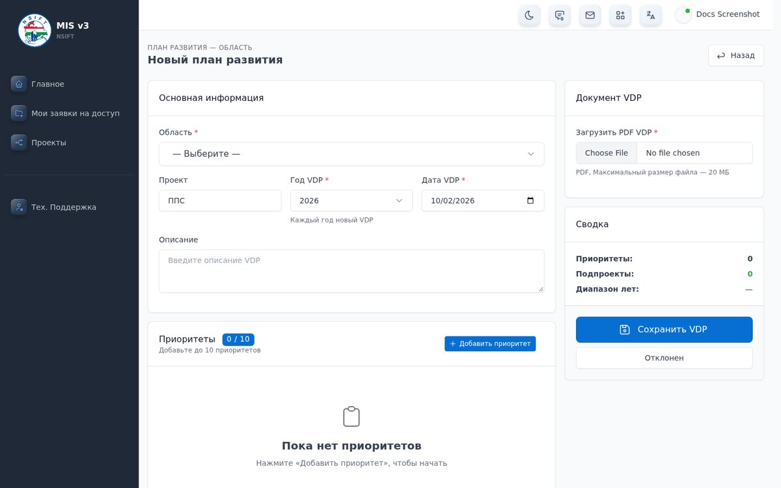Click 'Документ VDP' card header
Image resolution: width=781 pixels, height=488 pixels.
click(x=609, y=98)
